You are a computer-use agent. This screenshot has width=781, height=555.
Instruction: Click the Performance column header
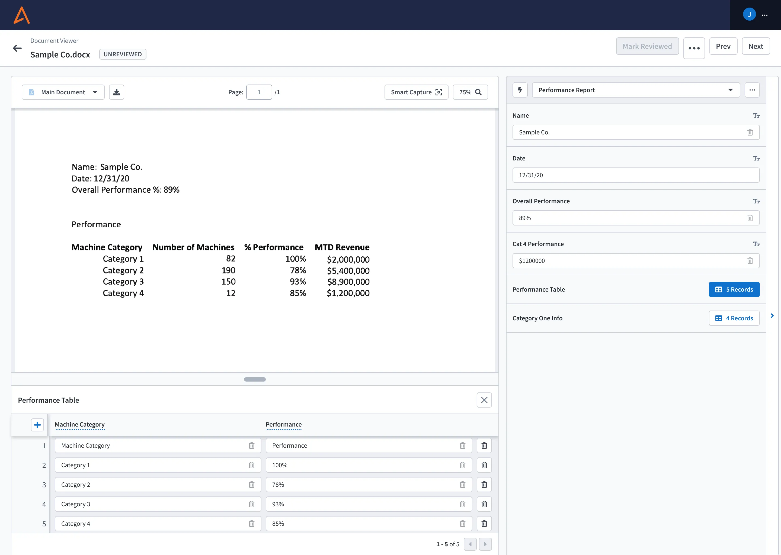tap(284, 424)
